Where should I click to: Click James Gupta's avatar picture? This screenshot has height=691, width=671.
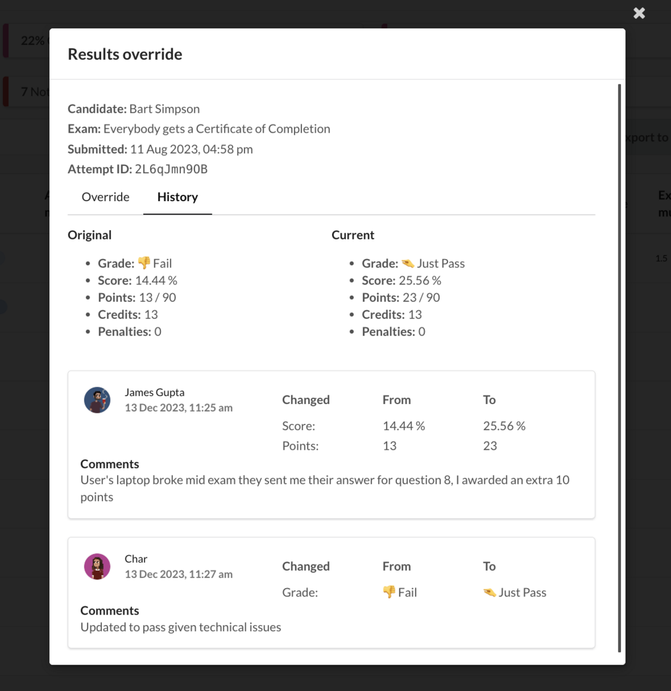coord(97,400)
